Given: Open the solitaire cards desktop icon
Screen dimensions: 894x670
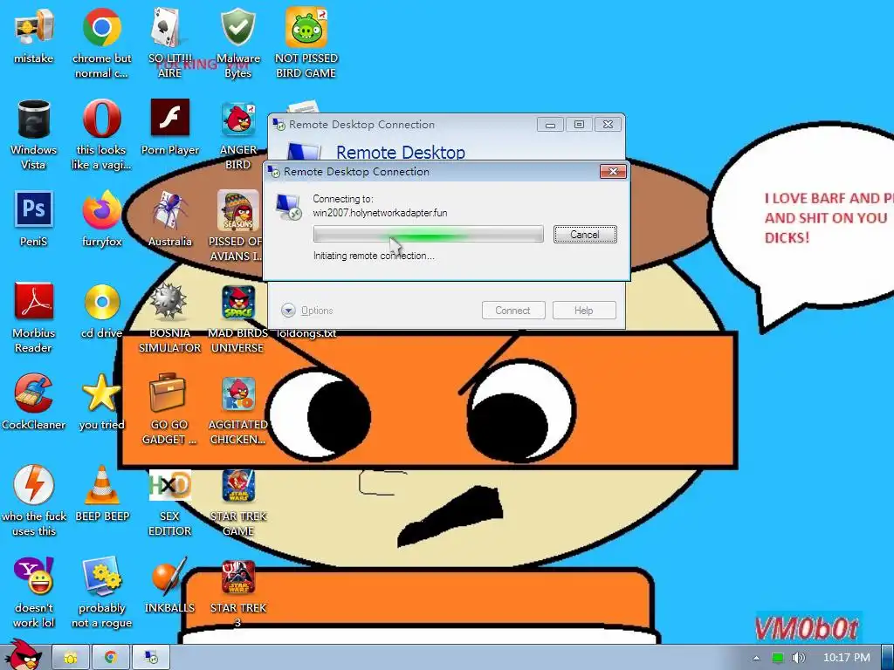Looking at the screenshot, I should tap(169, 27).
